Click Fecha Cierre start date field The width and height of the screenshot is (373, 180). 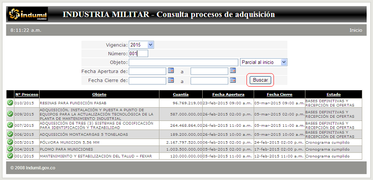point(147,81)
